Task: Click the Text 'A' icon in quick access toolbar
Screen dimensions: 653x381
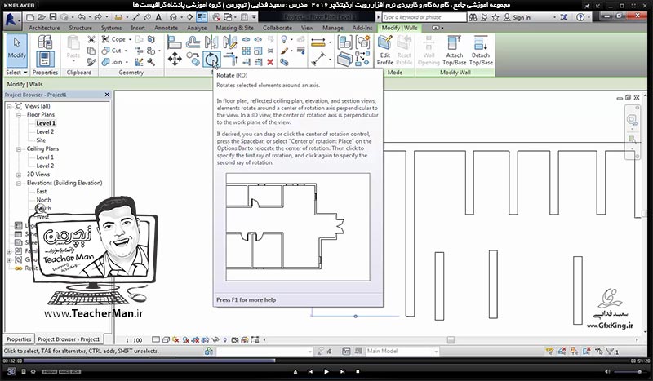Action: pyautogui.click(x=158, y=17)
